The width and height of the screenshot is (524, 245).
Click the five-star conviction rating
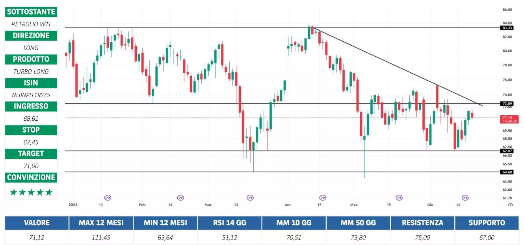(31, 192)
